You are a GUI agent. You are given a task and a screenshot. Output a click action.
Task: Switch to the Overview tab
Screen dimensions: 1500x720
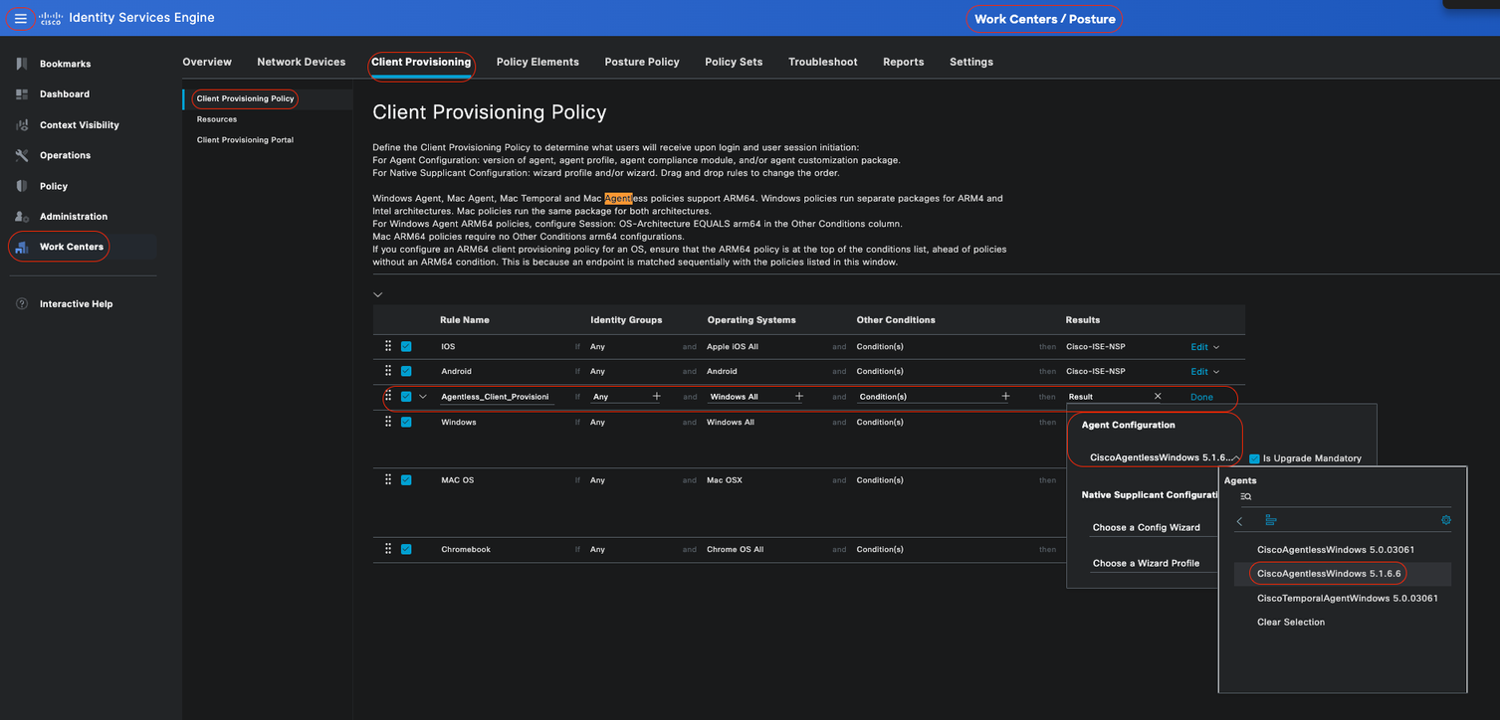[x=207, y=62]
